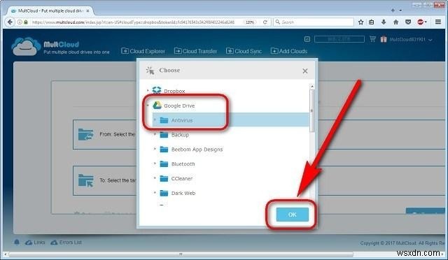Bookmark this page with the star icon
Viewport: 448px width, 260px height.
[x=361, y=22]
